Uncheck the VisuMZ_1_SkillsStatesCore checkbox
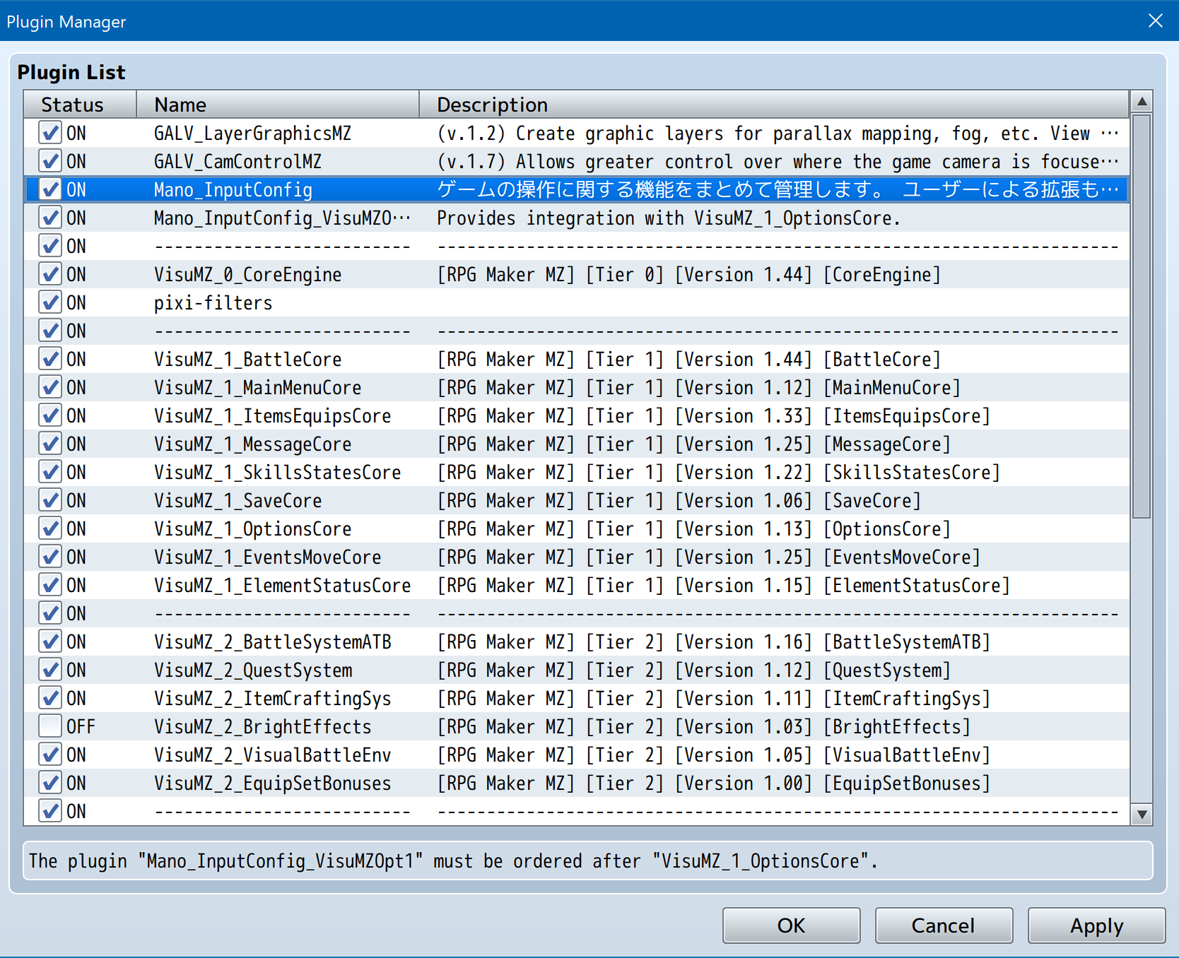The height and width of the screenshot is (958, 1179). (x=50, y=472)
